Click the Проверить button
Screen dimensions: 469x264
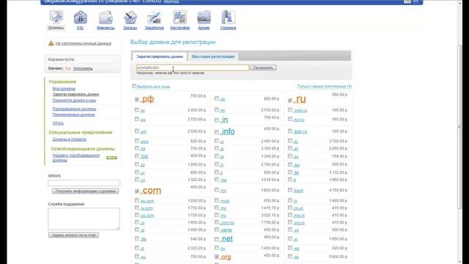pos(263,67)
